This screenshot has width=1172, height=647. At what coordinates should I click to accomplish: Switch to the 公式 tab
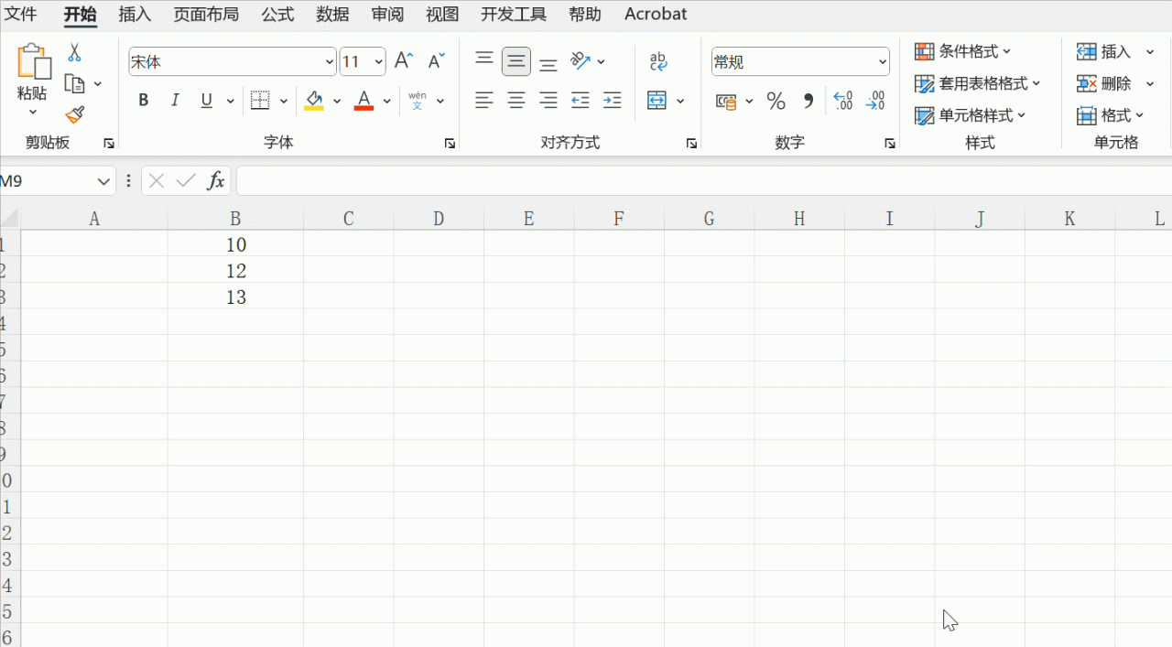277,14
